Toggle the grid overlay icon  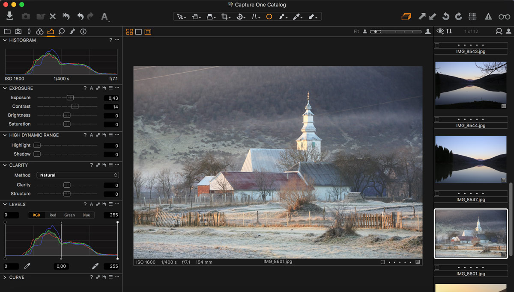click(472, 17)
